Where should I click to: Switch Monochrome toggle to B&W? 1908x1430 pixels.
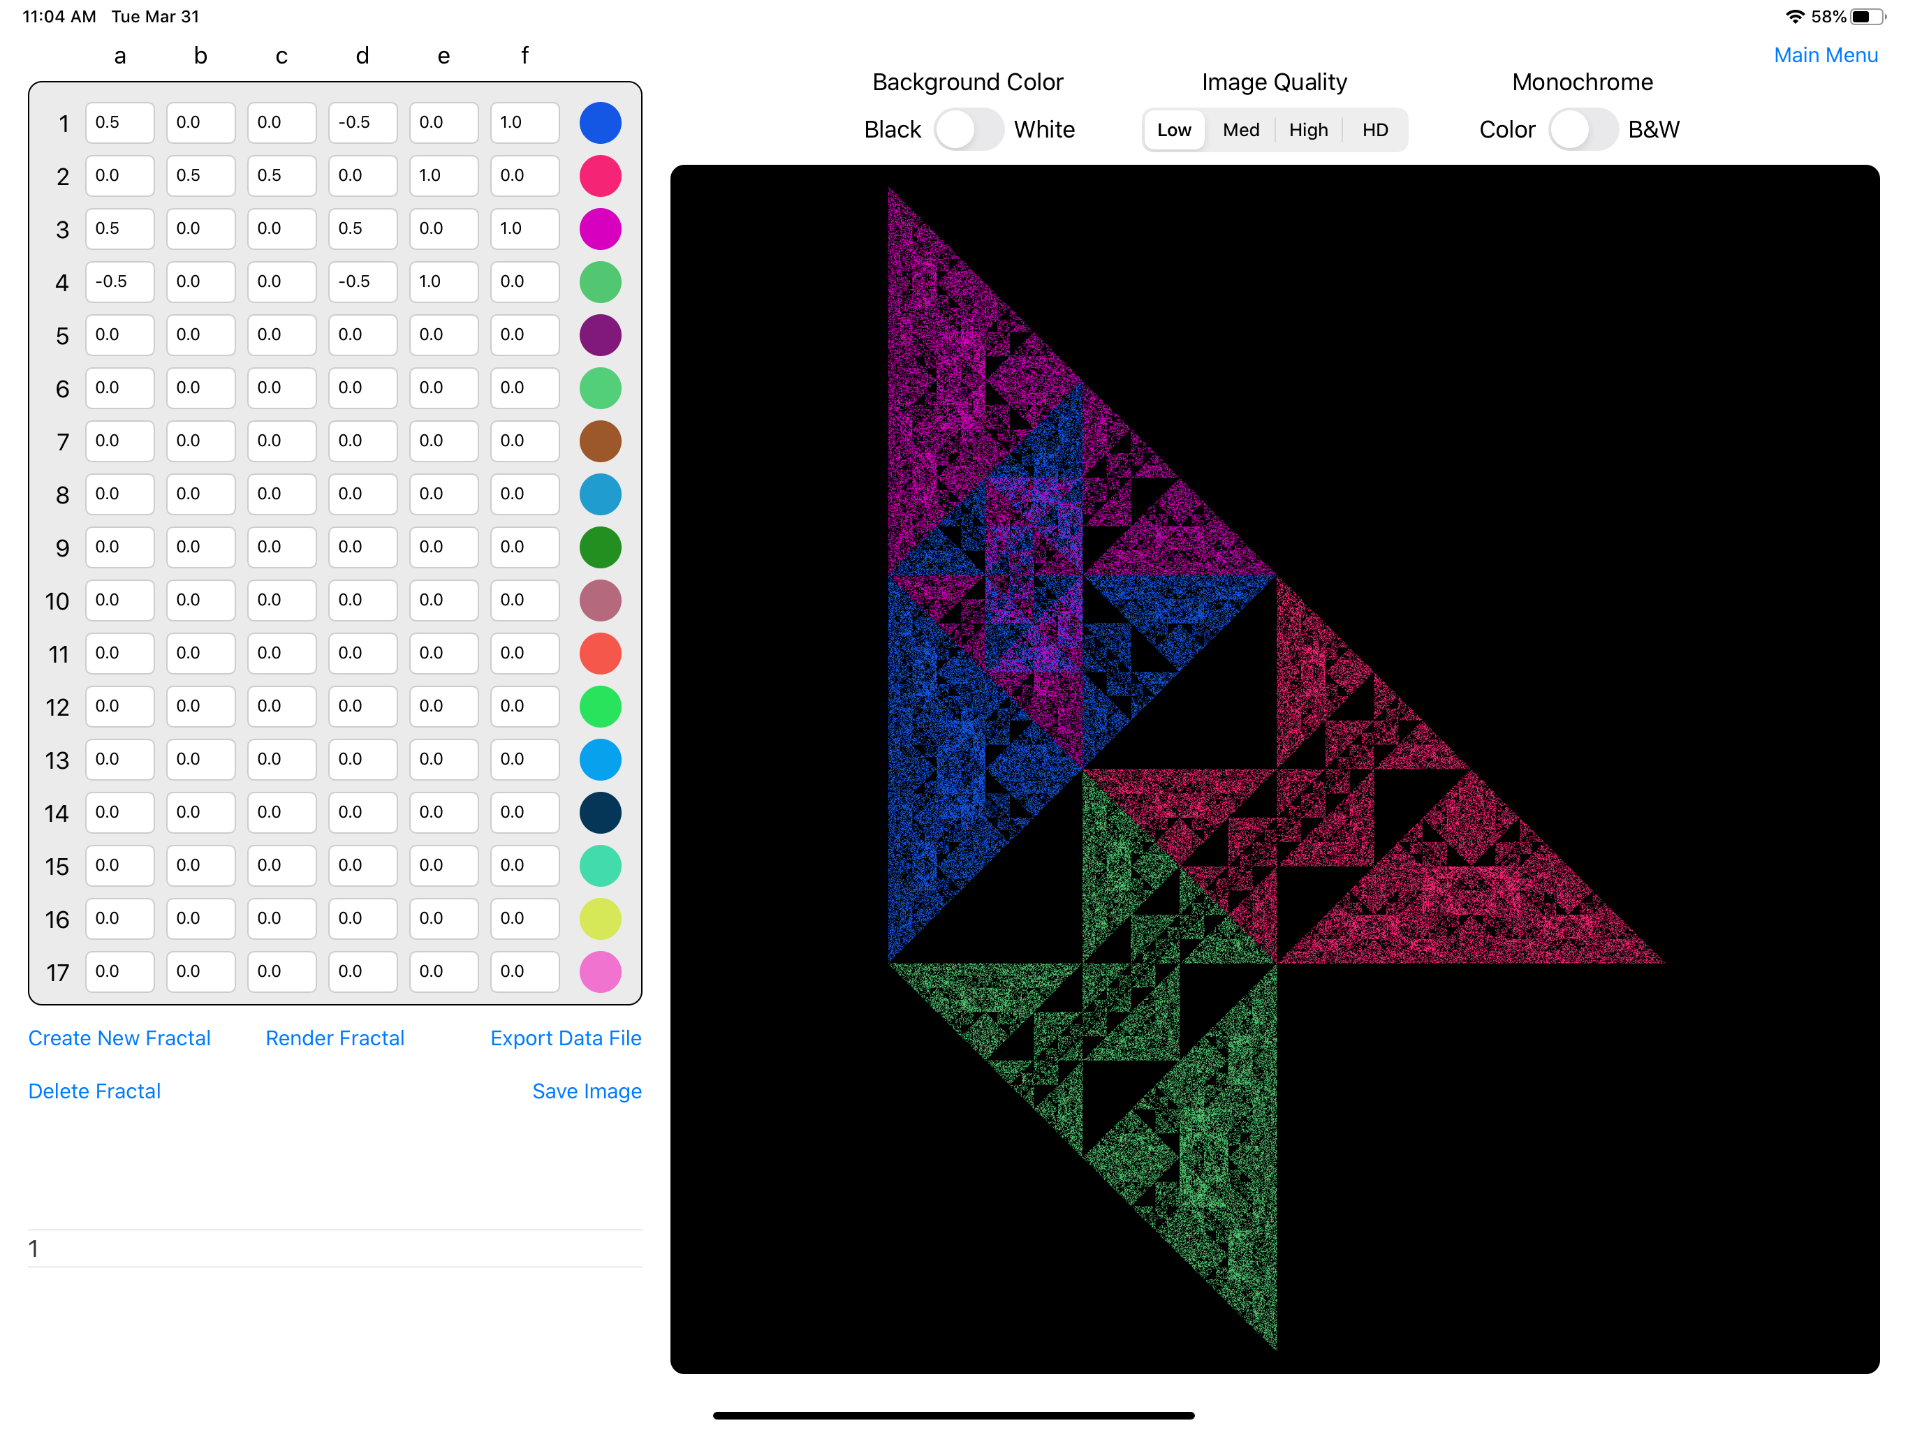(x=1581, y=129)
